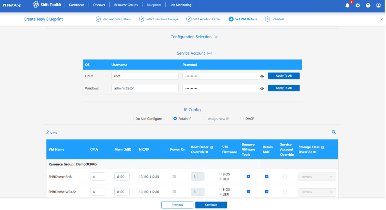The width and height of the screenshot is (386, 210).
Task: Enable Service Account Override for ShiftDemo-RH8
Action: (285, 177)
